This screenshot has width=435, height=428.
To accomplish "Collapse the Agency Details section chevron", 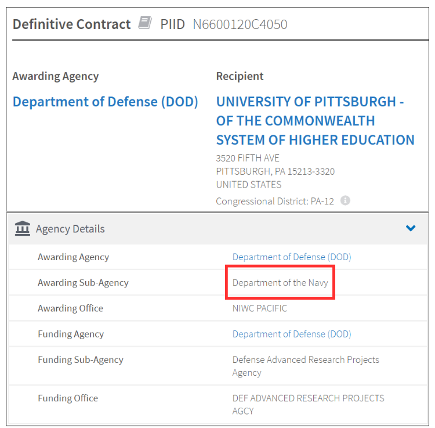I will [x=411, y=228].
